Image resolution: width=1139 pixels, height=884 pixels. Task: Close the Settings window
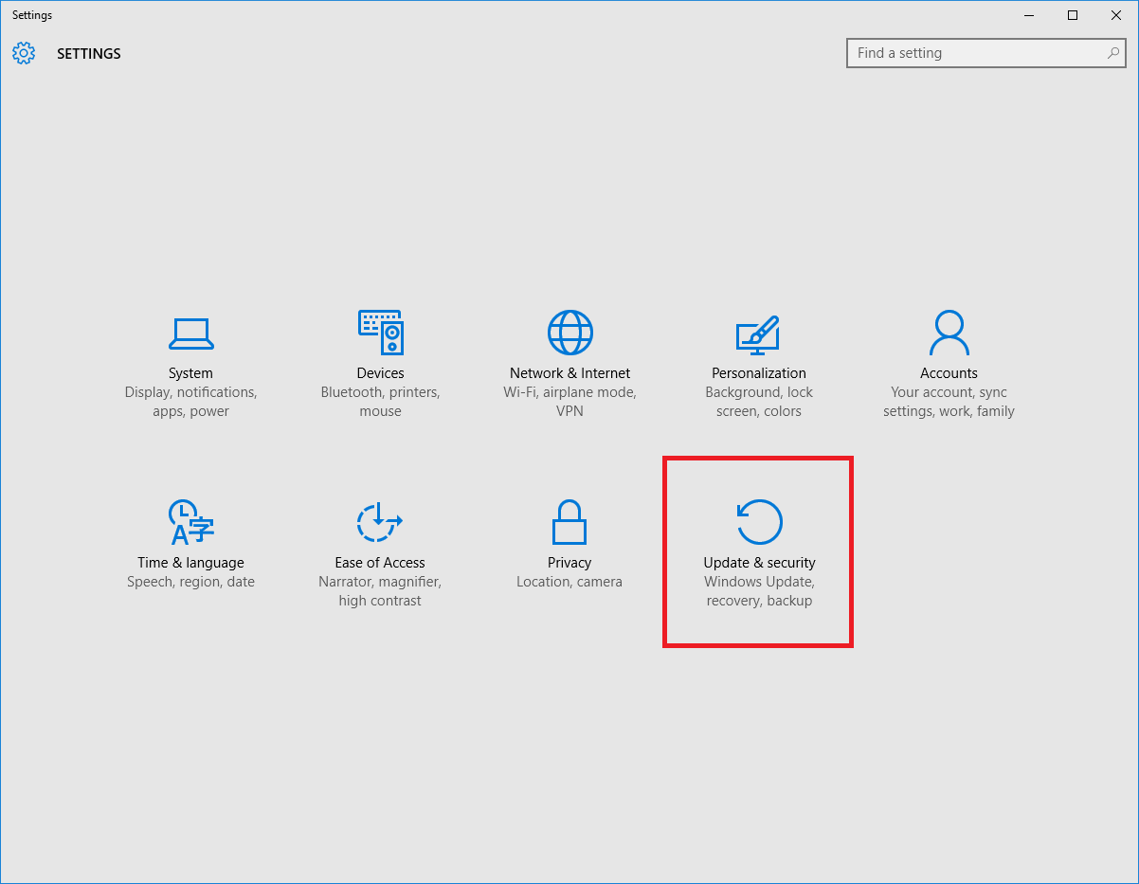coord(1116,15)
